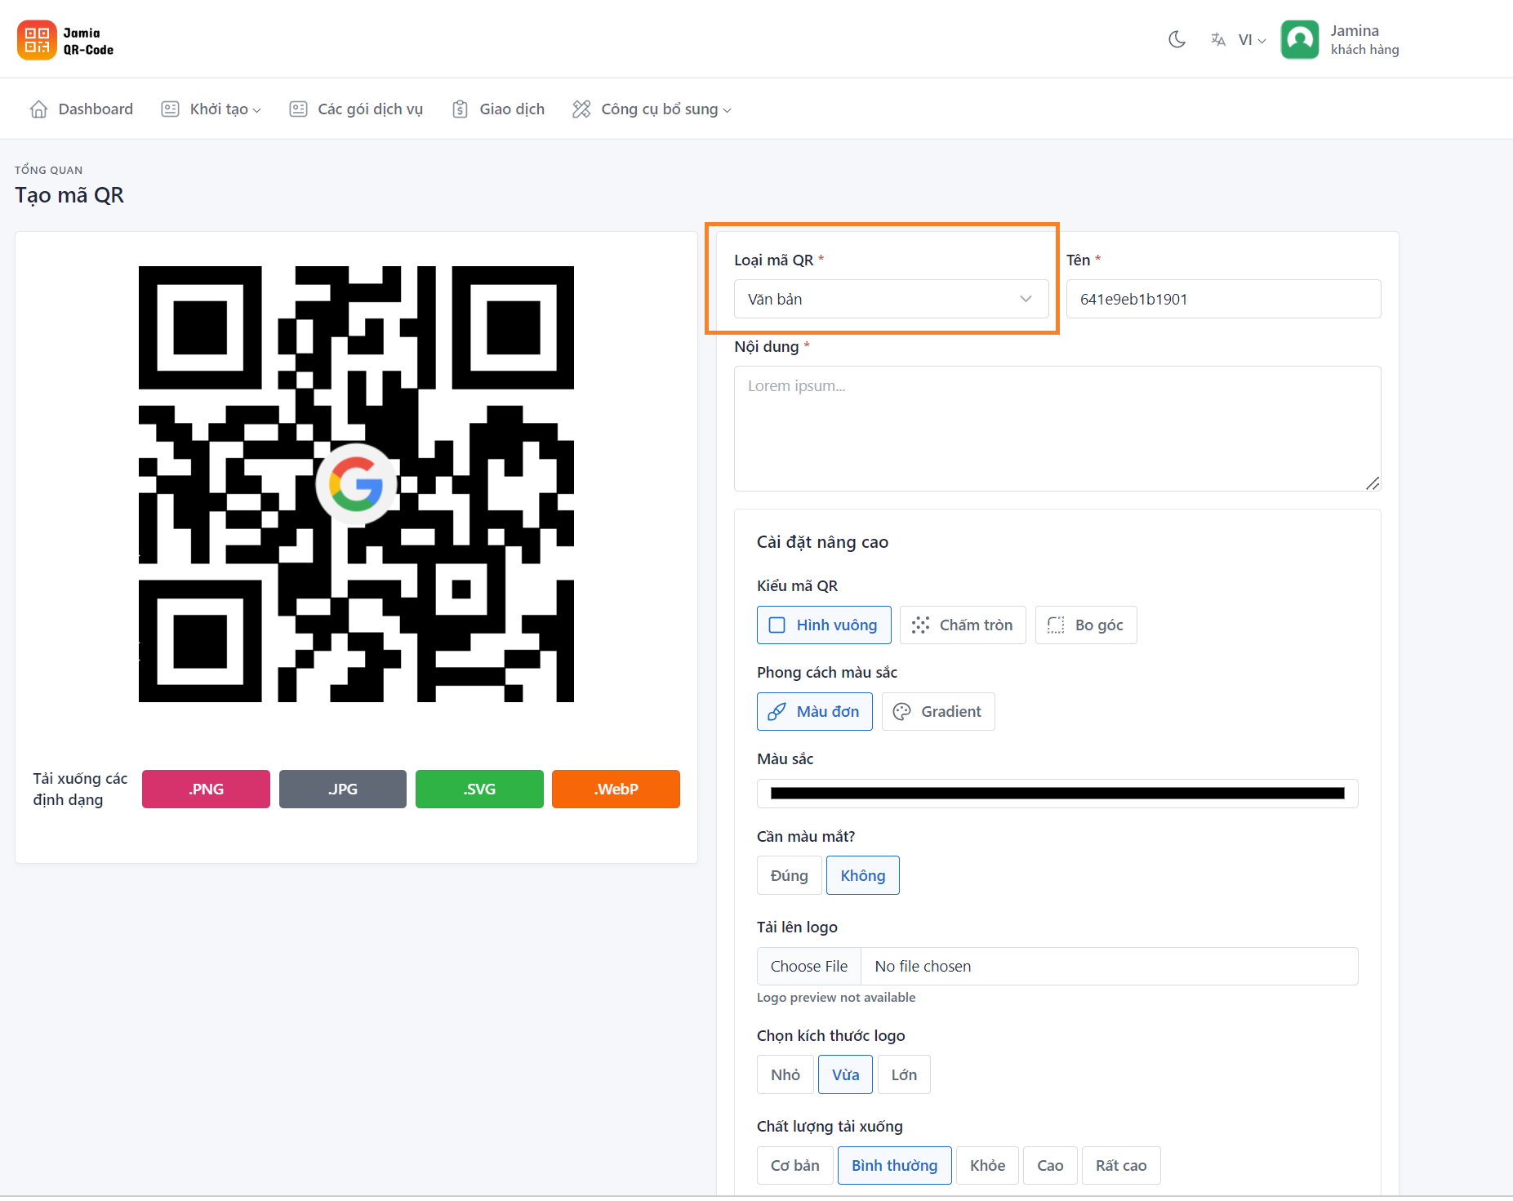Select Rất cao download quality
The height and width of the screenshot is (1201, 1513).
(1121, 1165)
